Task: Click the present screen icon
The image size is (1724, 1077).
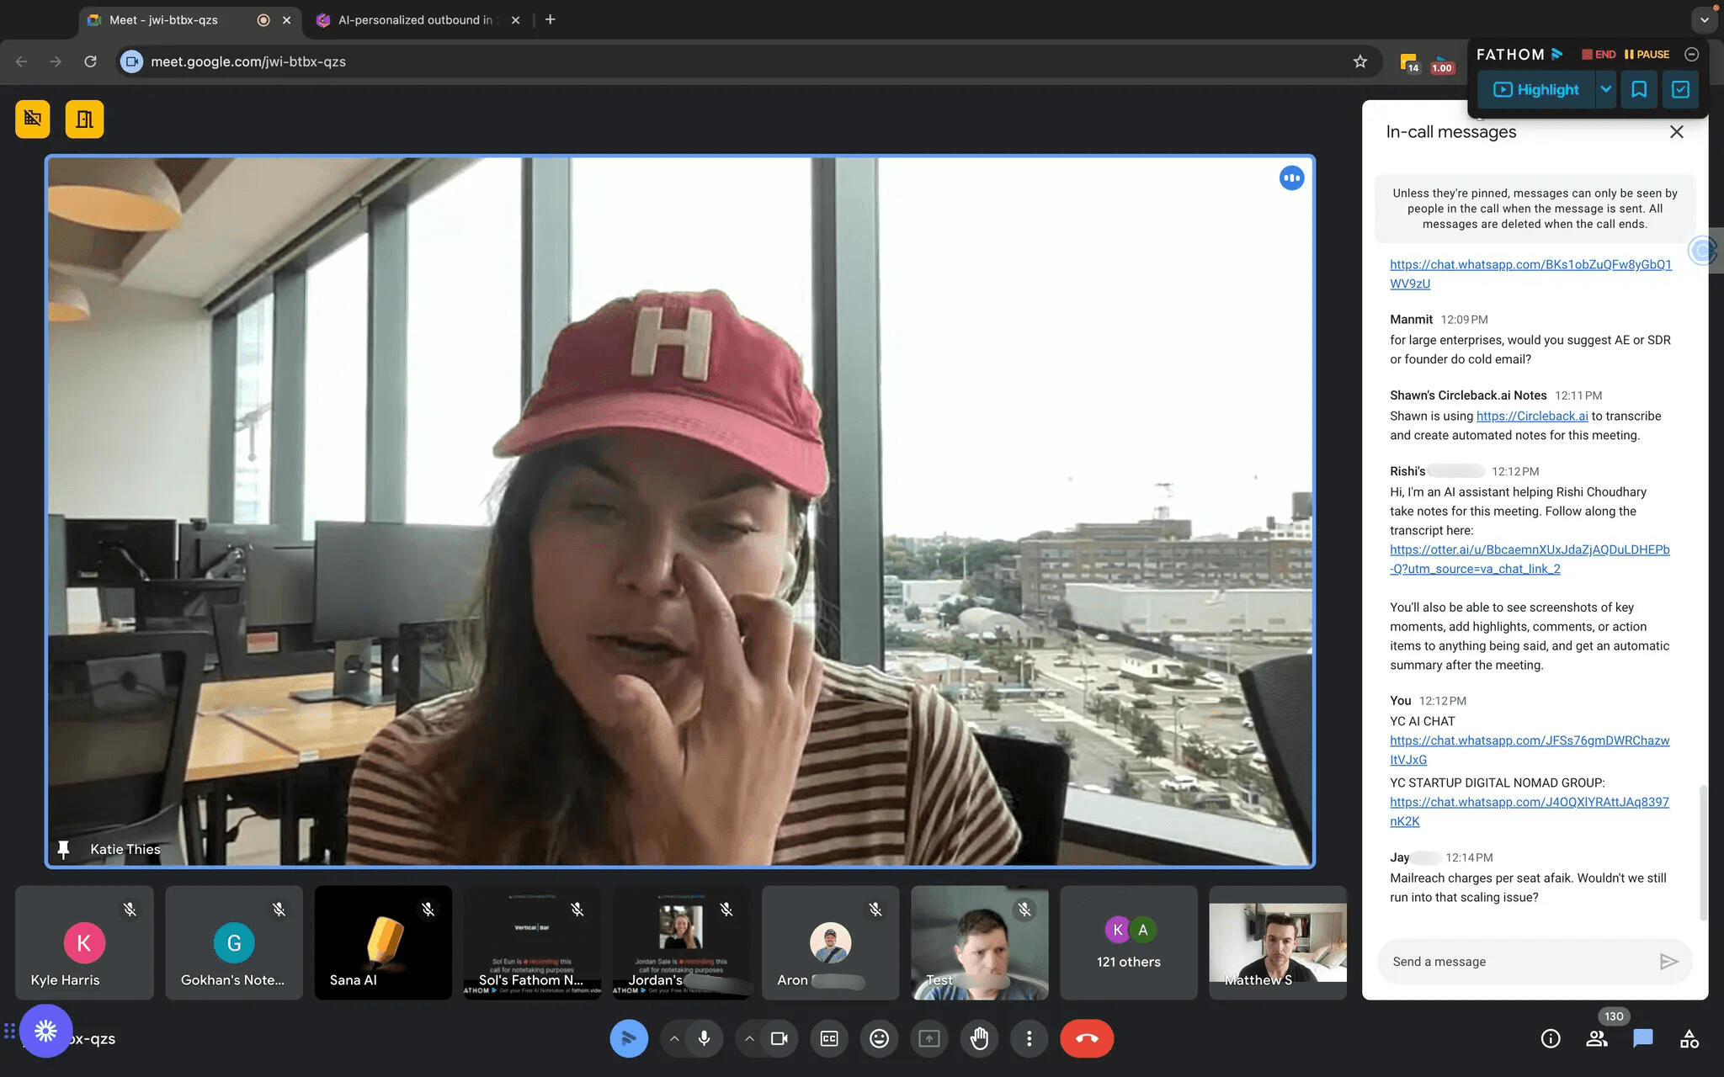Action: click(x=929, y=1038)
